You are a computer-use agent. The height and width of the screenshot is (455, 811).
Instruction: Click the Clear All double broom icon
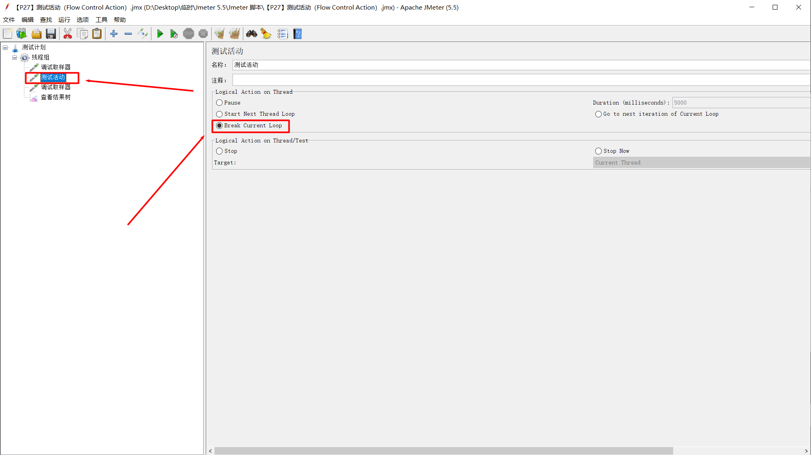coord(234,34)
